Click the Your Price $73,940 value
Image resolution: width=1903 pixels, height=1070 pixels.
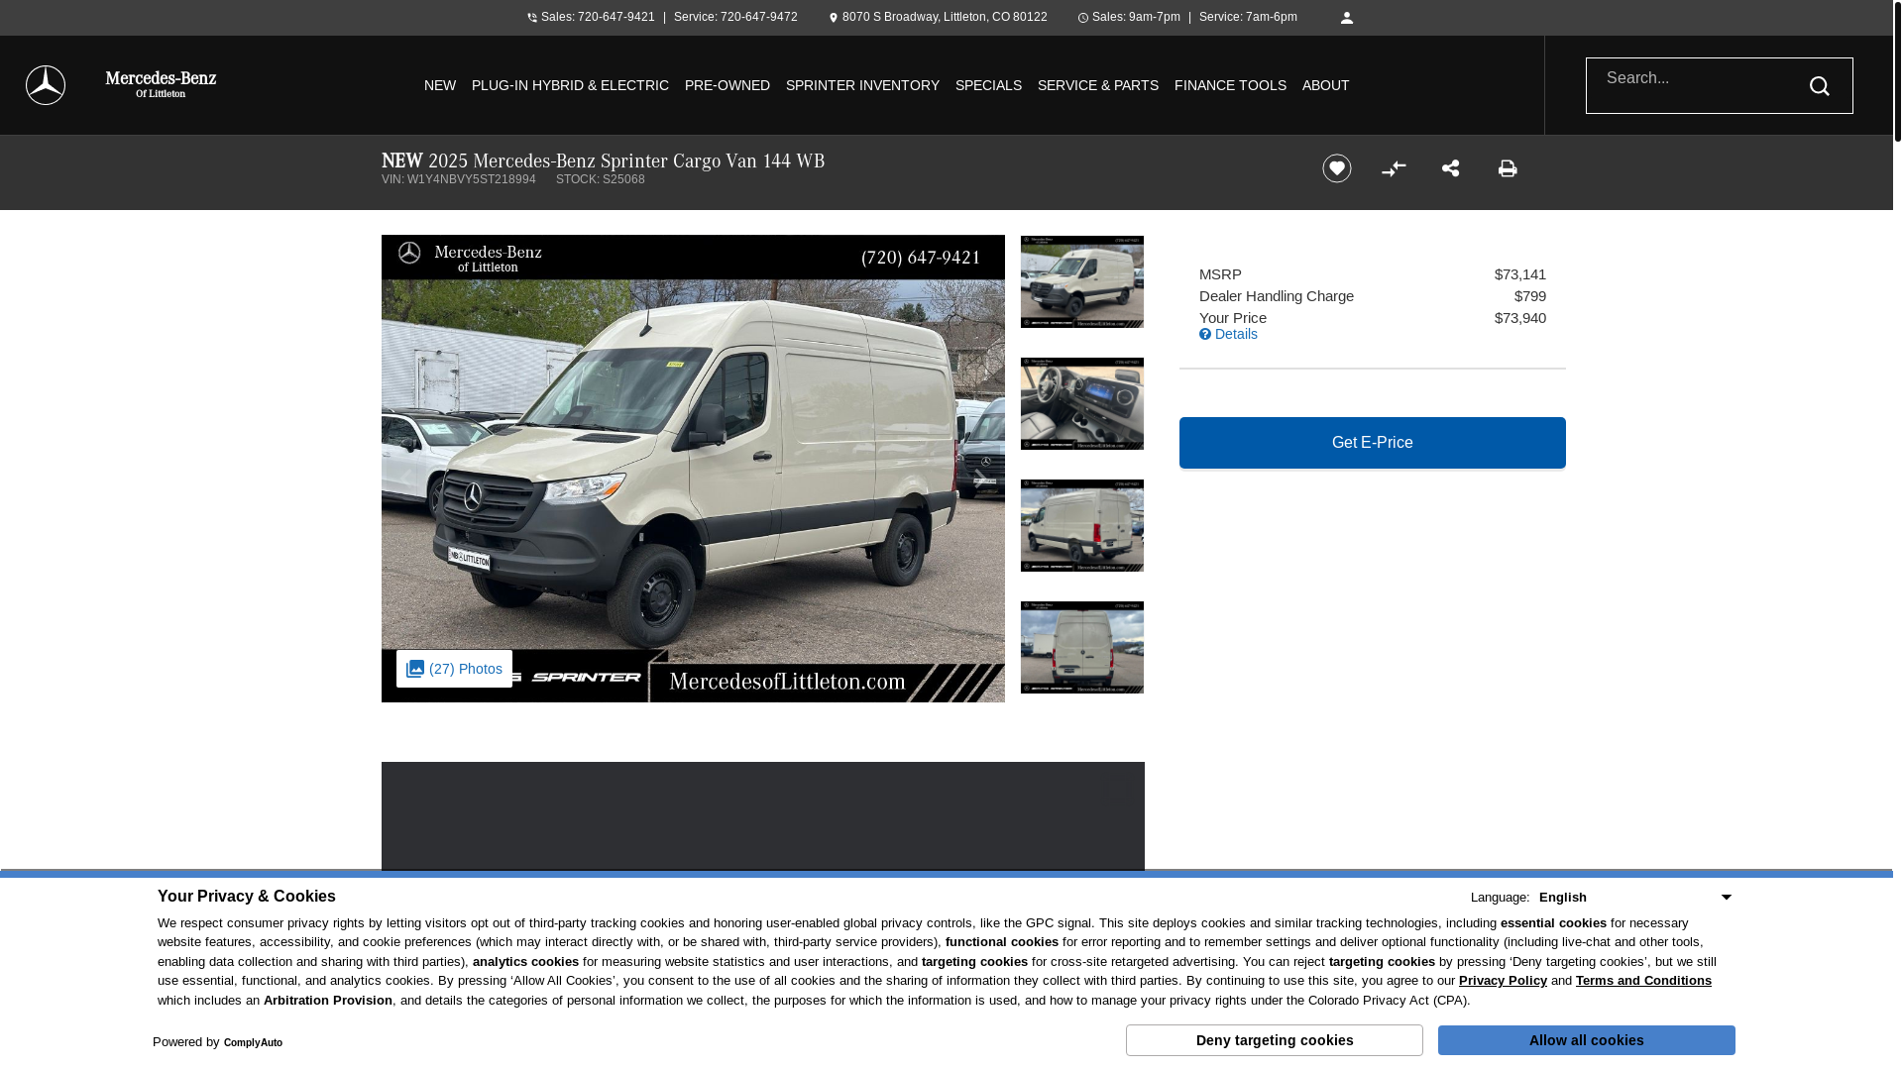[x=1520, y=318]
